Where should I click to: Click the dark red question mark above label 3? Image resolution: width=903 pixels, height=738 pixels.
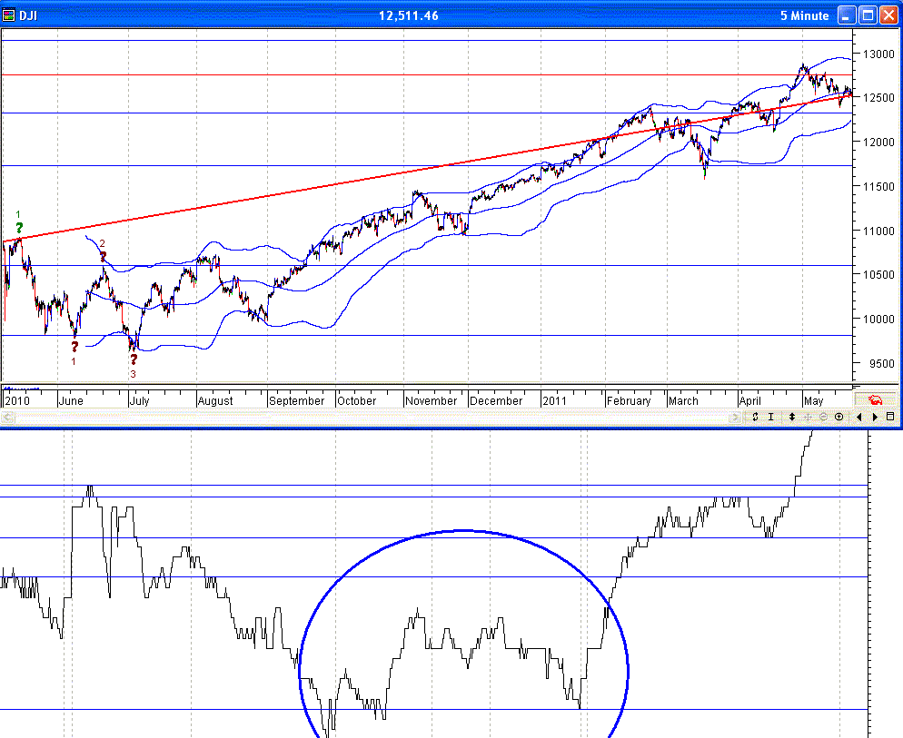pos(133,359)
